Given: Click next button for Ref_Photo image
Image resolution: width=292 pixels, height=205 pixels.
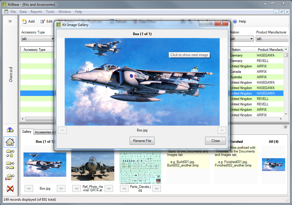Looking at the screenshot, I should tap(109, 188).
